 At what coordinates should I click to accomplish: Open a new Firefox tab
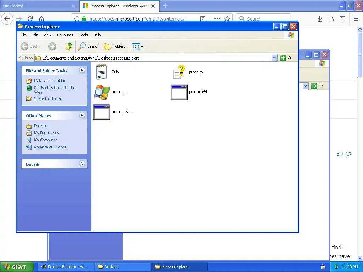tap(165, 6)
